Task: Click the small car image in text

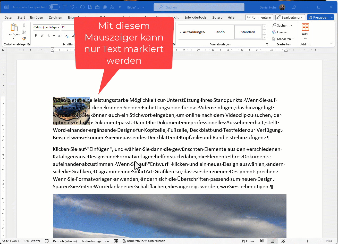Action: [x=71, y=111]
